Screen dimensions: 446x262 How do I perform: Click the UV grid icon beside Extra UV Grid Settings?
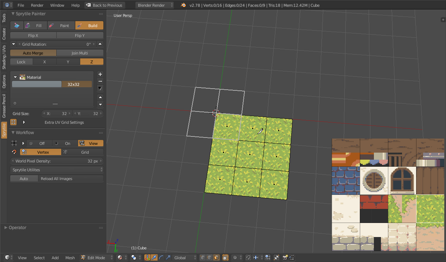pyautogui.click(x=13, y=122)
